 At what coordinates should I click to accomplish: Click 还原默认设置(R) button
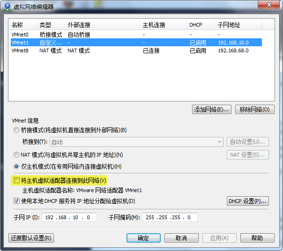tap(31, 238)
